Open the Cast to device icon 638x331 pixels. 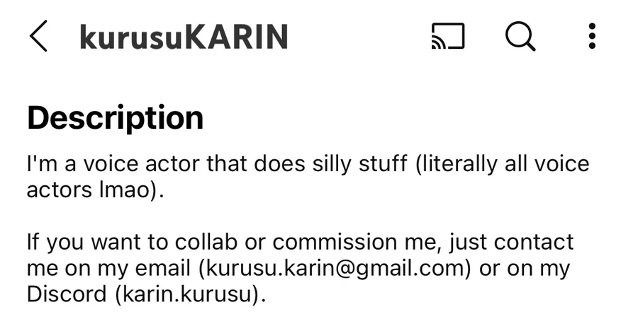coord(448,36)
